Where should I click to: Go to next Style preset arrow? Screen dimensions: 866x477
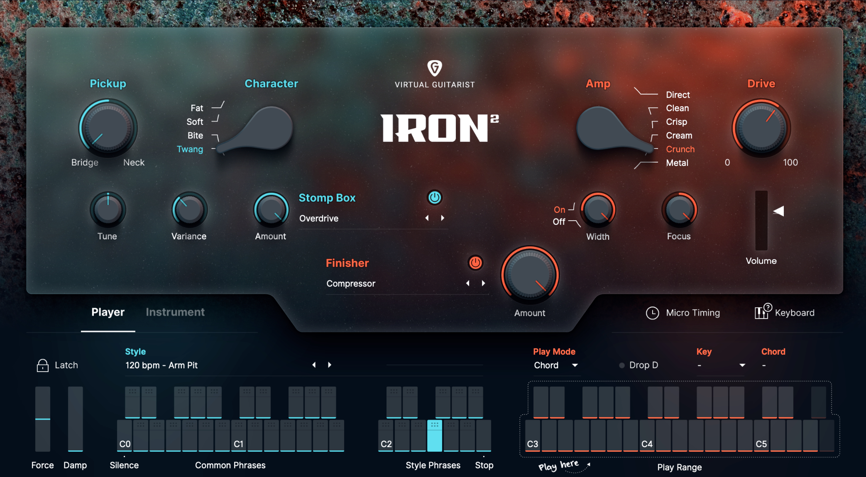coord(330,365)
